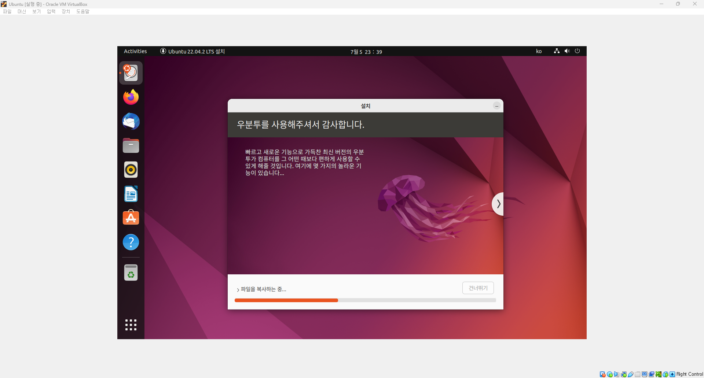The height and width of the screenshot is (378, 704).
Task: Click the 건너뛰기 skip button
Action: click(478, 288)
